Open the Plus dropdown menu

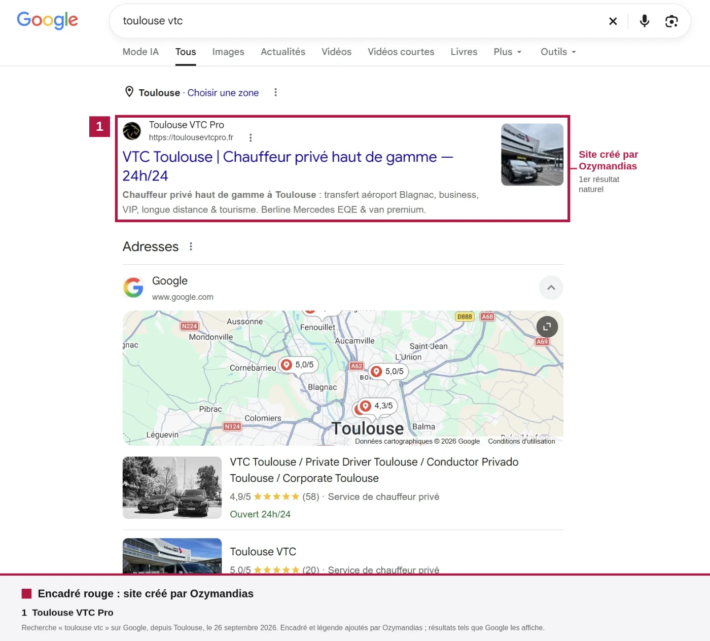tap(508, 52)
